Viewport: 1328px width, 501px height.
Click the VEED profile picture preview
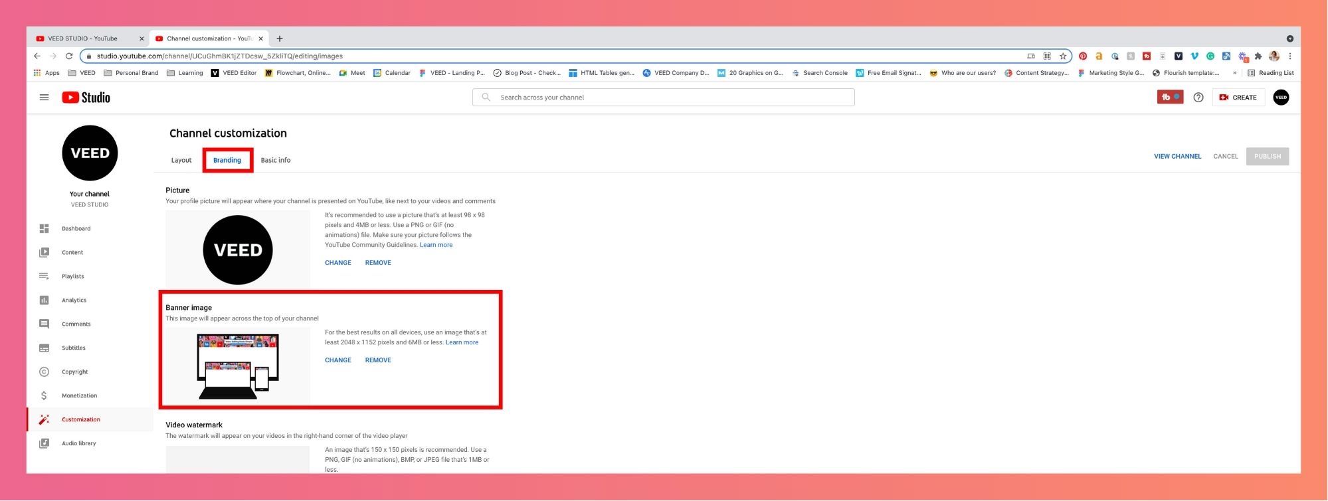(238, 250)
